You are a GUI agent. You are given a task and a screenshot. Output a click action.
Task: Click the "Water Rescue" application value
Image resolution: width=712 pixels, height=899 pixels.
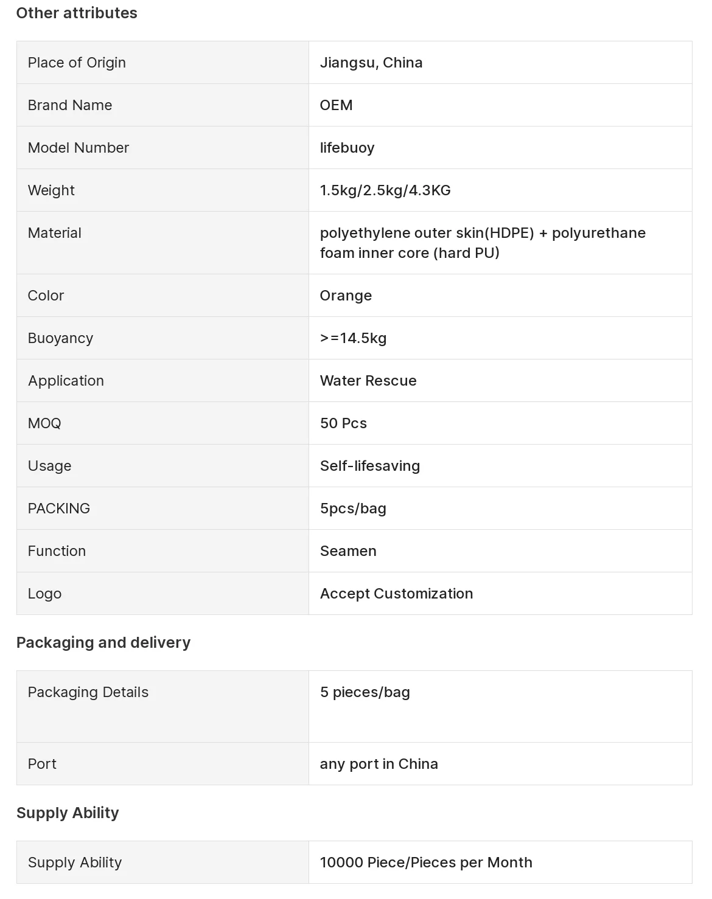coord(368,381)
